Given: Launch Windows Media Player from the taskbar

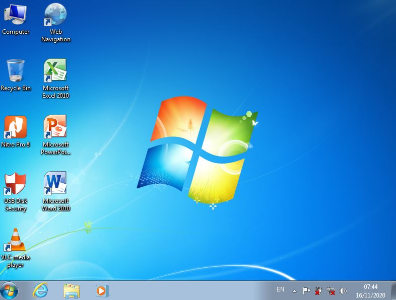Looking at the screenshot, I should (102, 290).
